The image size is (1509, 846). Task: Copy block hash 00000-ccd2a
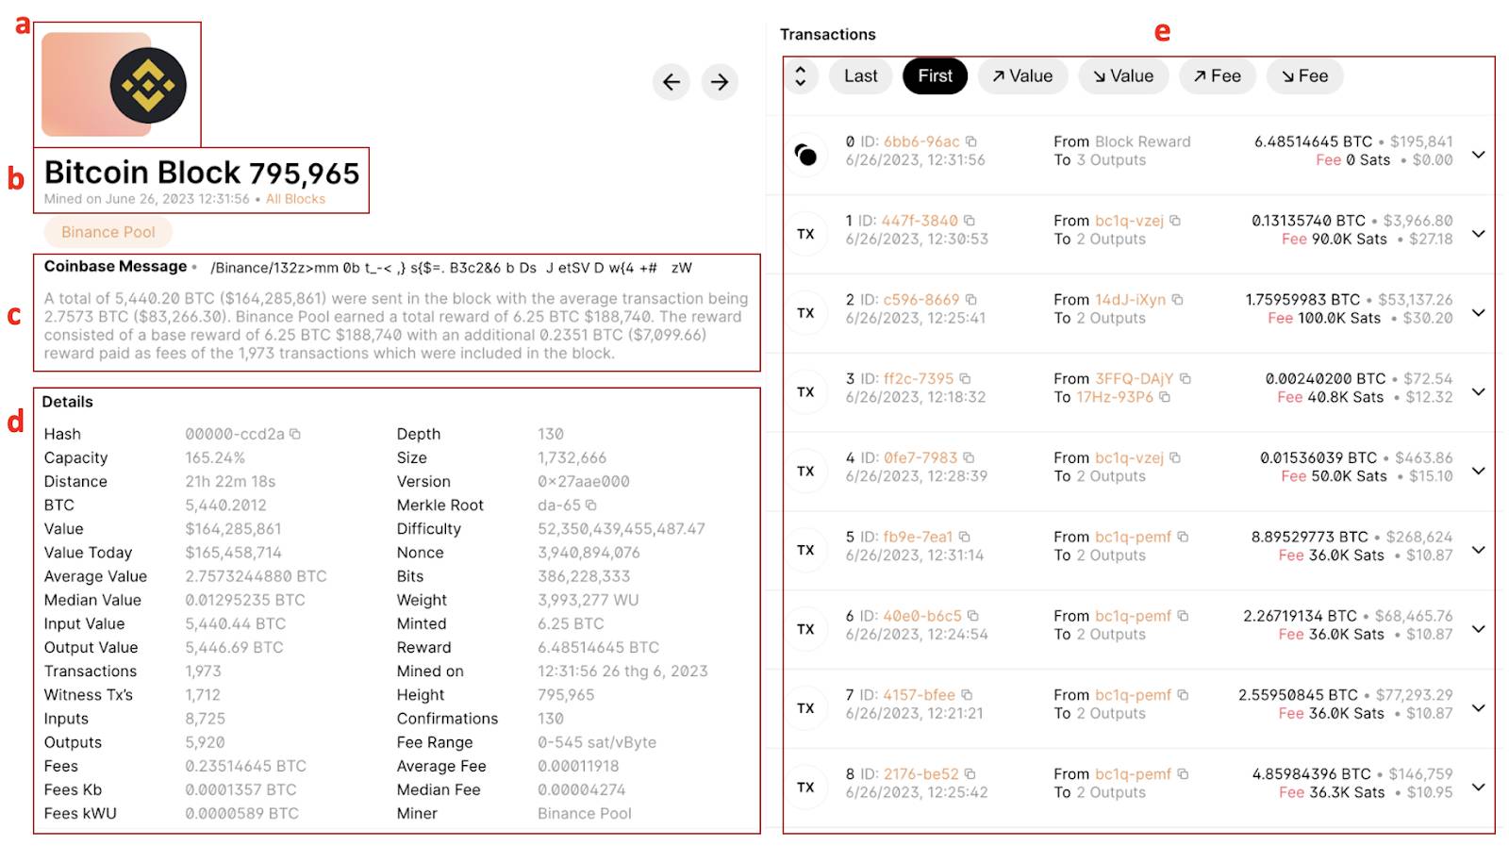tap(295, 434)
